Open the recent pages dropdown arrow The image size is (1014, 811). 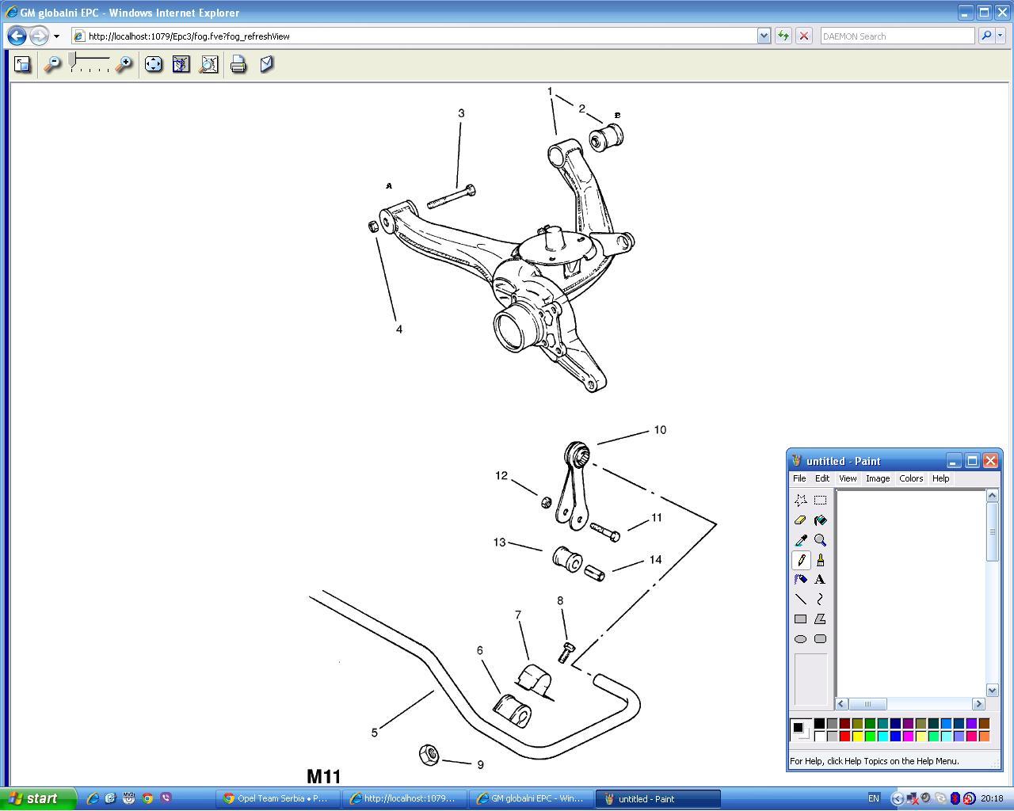[56, 36]
